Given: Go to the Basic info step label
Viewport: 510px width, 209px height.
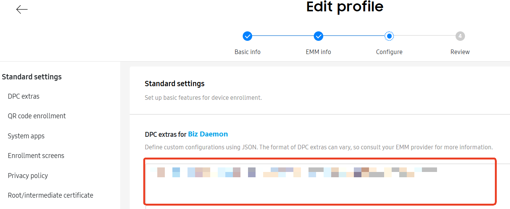Looking at the screenshot, I should click(247, 52).
